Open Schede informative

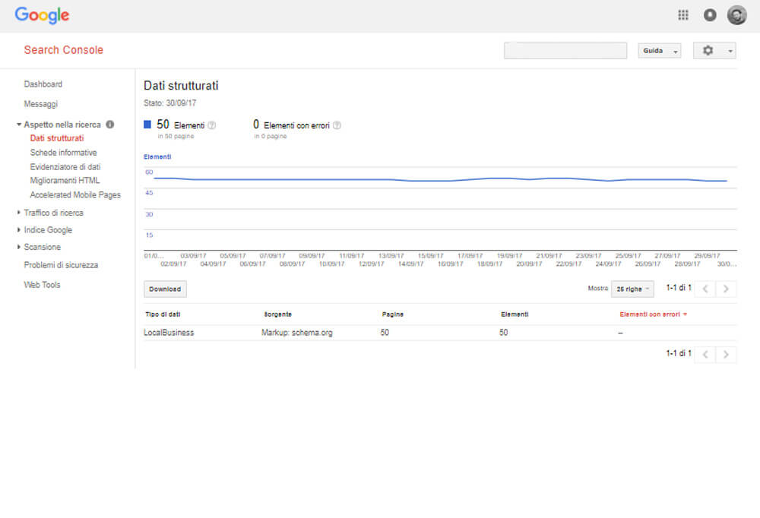[x=64, y=153]
